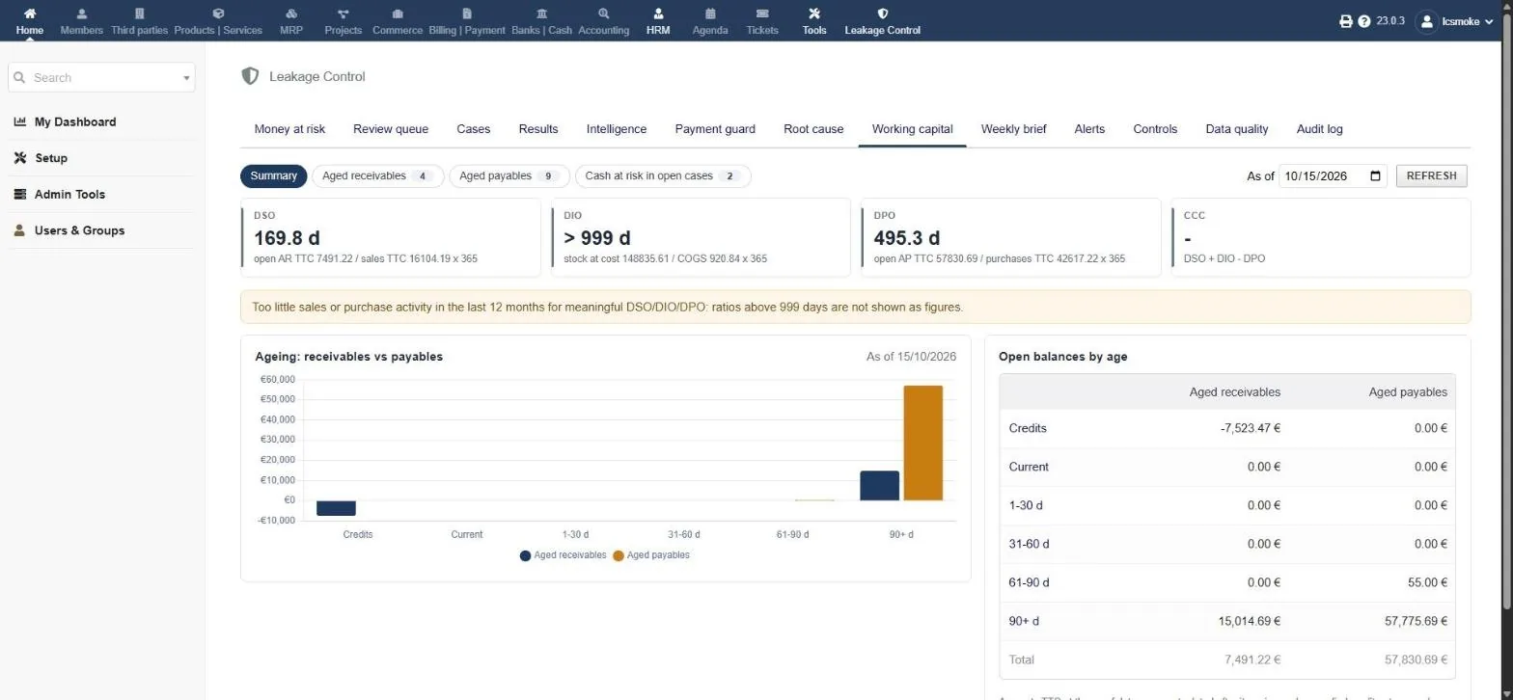Open the Tickets module icon
This screenshot has width=1513, height=700.
coord(762,13)
